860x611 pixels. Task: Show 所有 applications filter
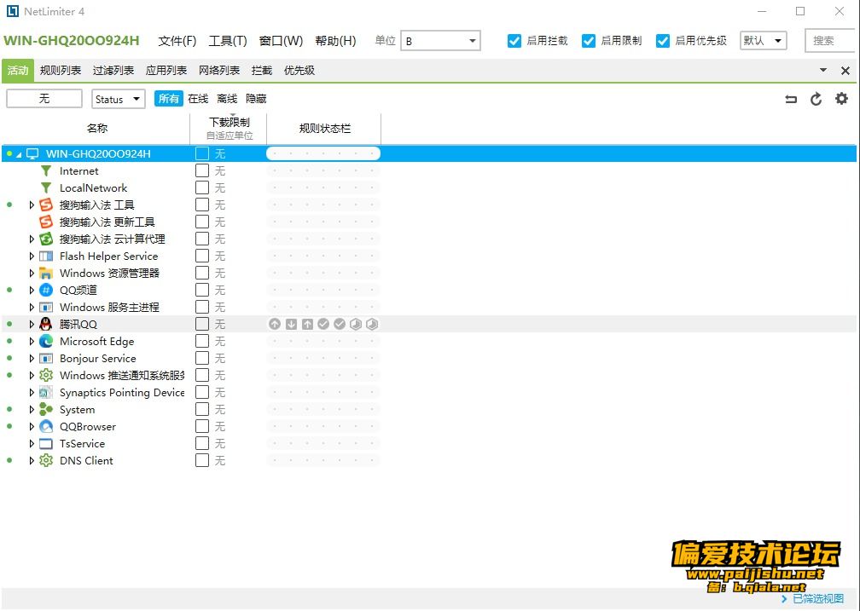click(168, 99)
